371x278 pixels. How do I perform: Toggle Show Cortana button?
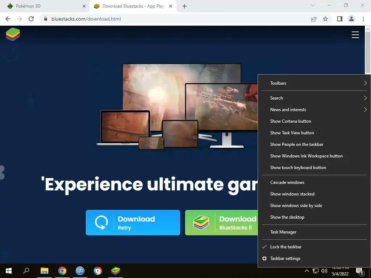click(314, 121)
